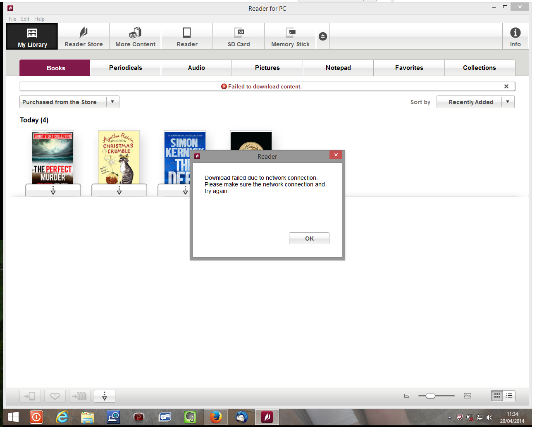
Task: Open the Recently Added sort dropdown
Action: [x=508, y=102]
